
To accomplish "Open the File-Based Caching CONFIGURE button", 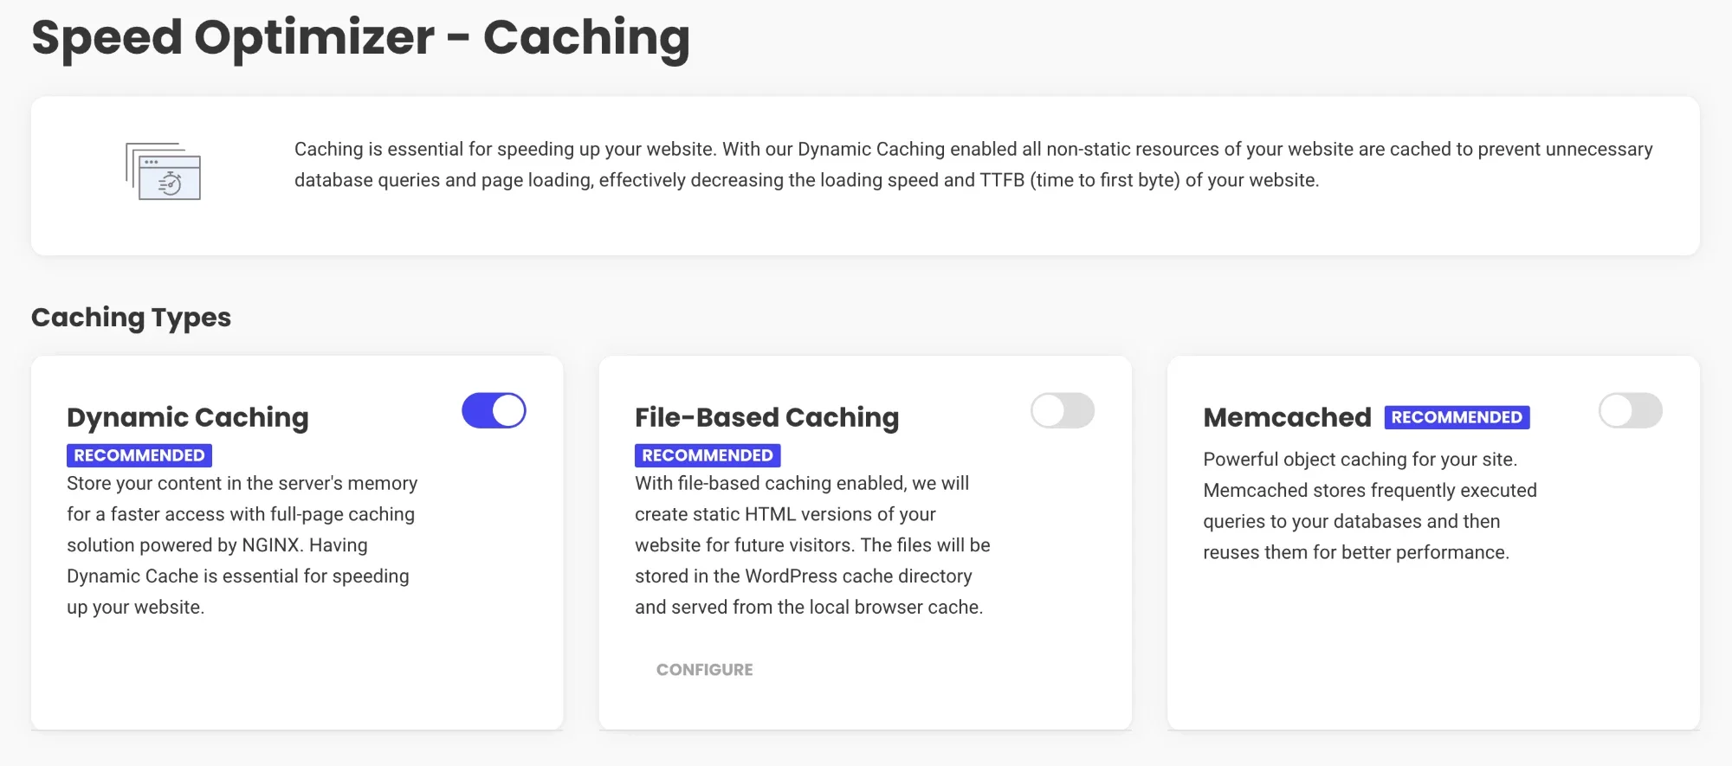I will point(705,669).
